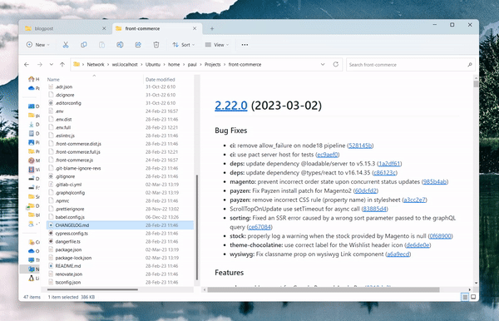Viewport: 499px width, 321px height.
Task: Select the package-lock.json file
Action: point(120,258)
